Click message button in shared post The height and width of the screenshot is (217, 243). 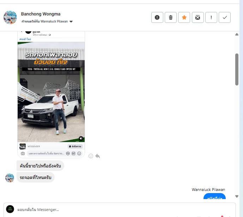pos(75,146)
